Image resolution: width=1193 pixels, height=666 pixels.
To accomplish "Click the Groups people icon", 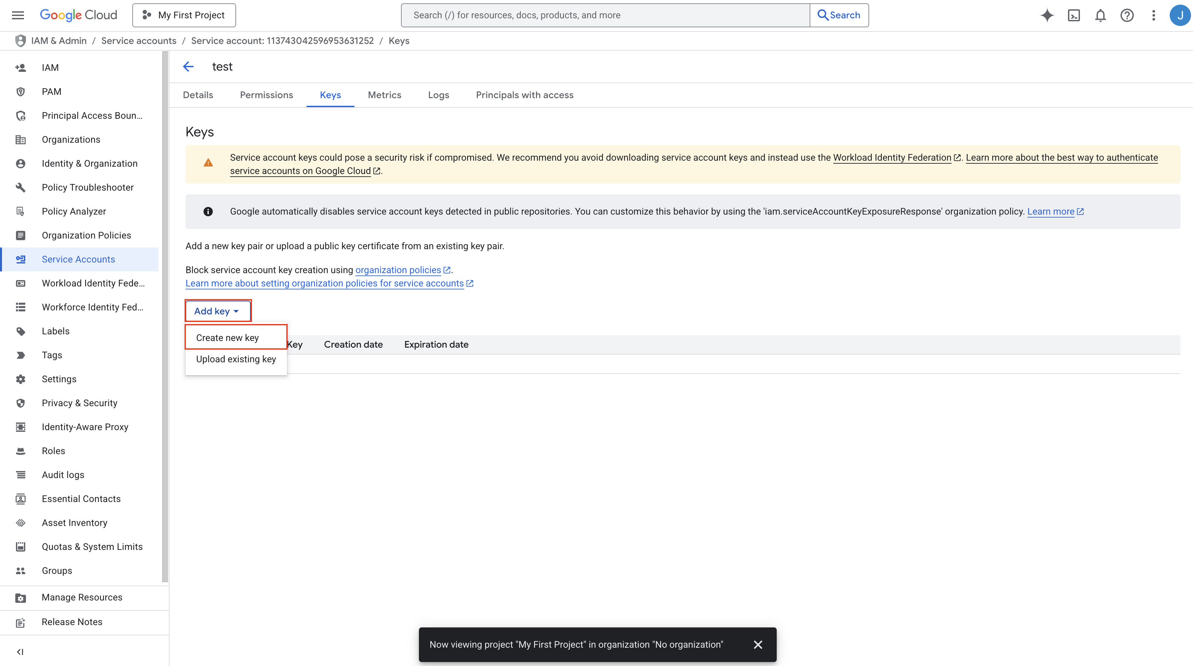I will coord(20,571).
